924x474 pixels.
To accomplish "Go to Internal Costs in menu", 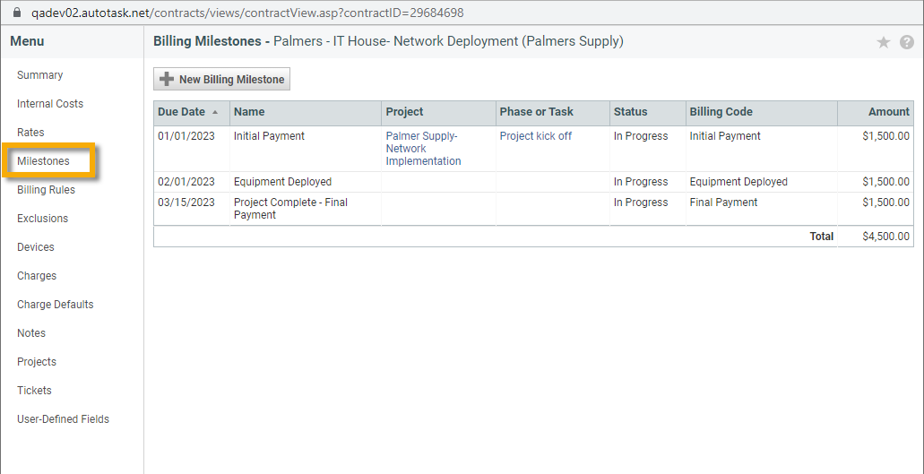I will coord(50,104).
